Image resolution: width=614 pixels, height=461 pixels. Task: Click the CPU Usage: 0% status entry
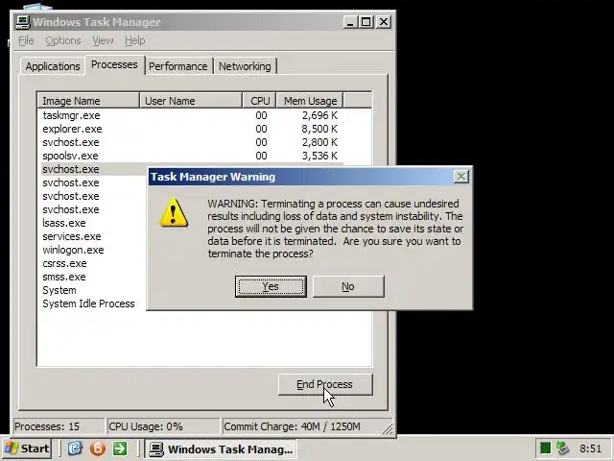coord(164,426)
